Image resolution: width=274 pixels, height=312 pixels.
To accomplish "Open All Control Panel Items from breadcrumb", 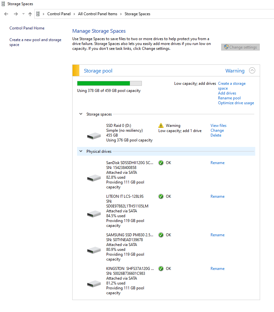I will point(97,14).
